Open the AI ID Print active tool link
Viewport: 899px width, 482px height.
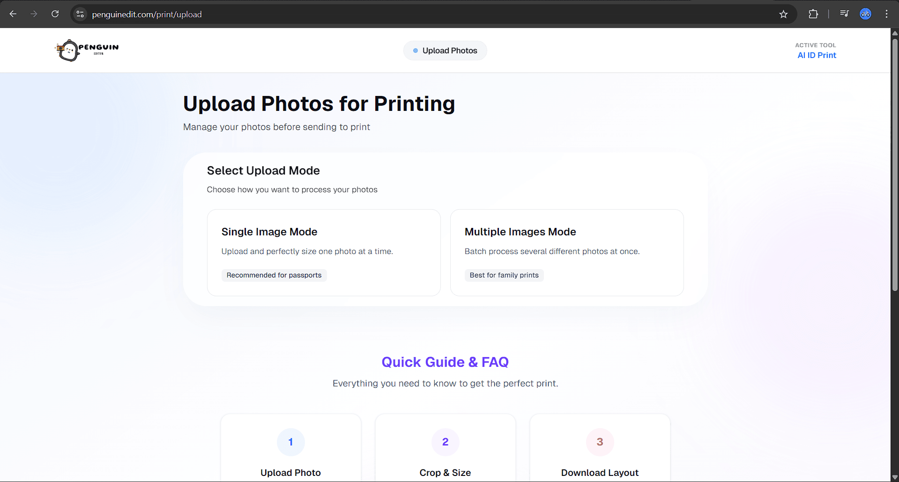click(x=816, y=55)
